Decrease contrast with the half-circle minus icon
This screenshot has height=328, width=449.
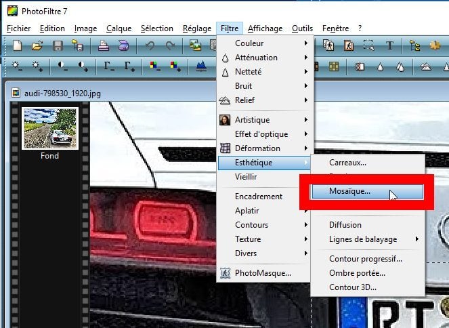62,66
